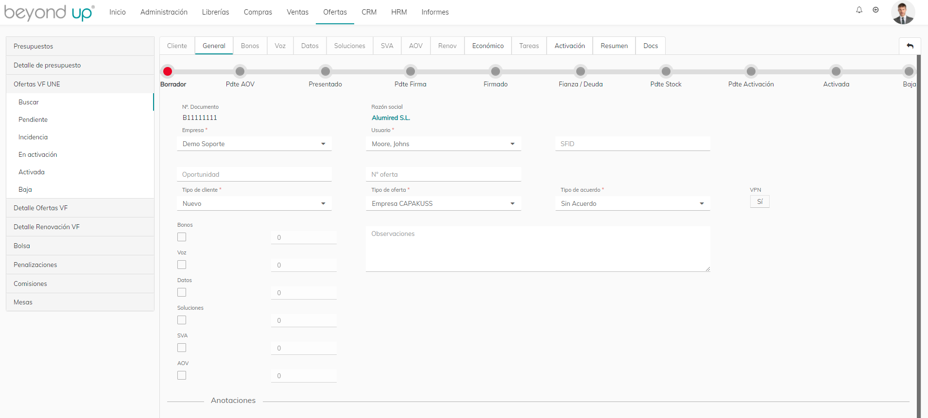Open the Empresa dropdown
The height and width of the screenshot is (418, 928).
click(254, 144)
